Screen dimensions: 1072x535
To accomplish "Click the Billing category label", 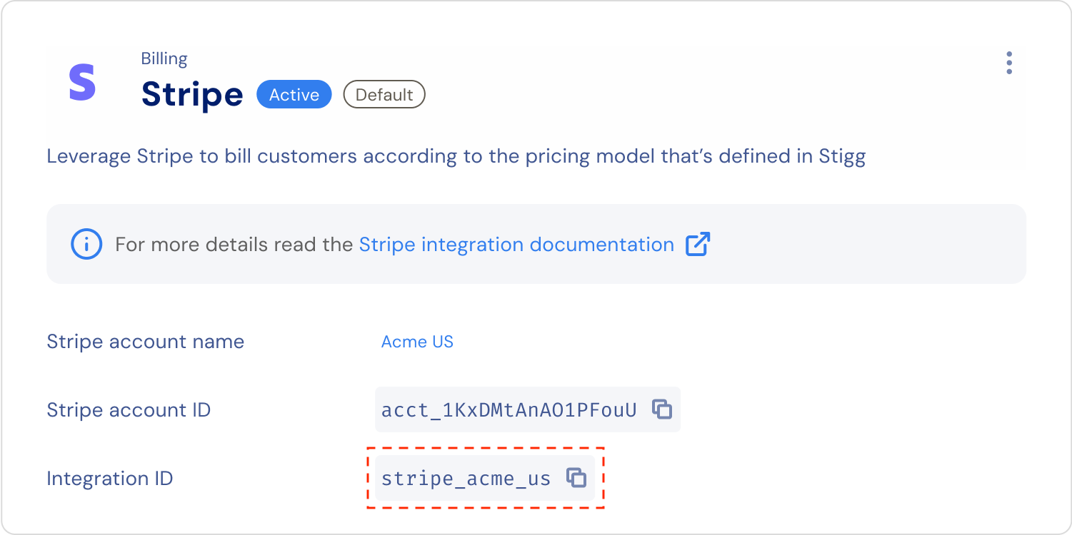I will pyautogui.click(x=164, y=59).
